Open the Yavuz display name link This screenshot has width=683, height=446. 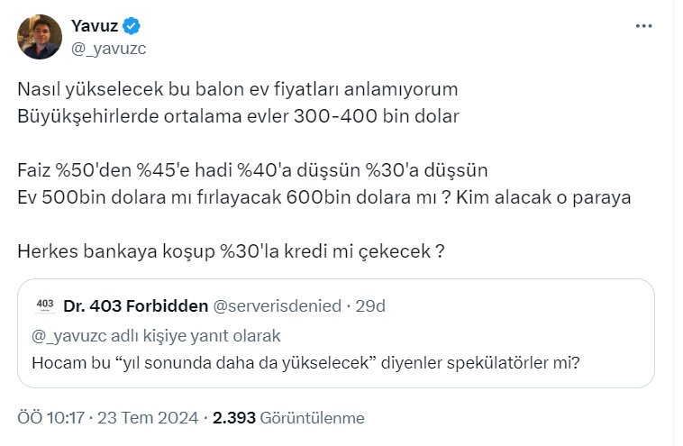pos(95,26)
